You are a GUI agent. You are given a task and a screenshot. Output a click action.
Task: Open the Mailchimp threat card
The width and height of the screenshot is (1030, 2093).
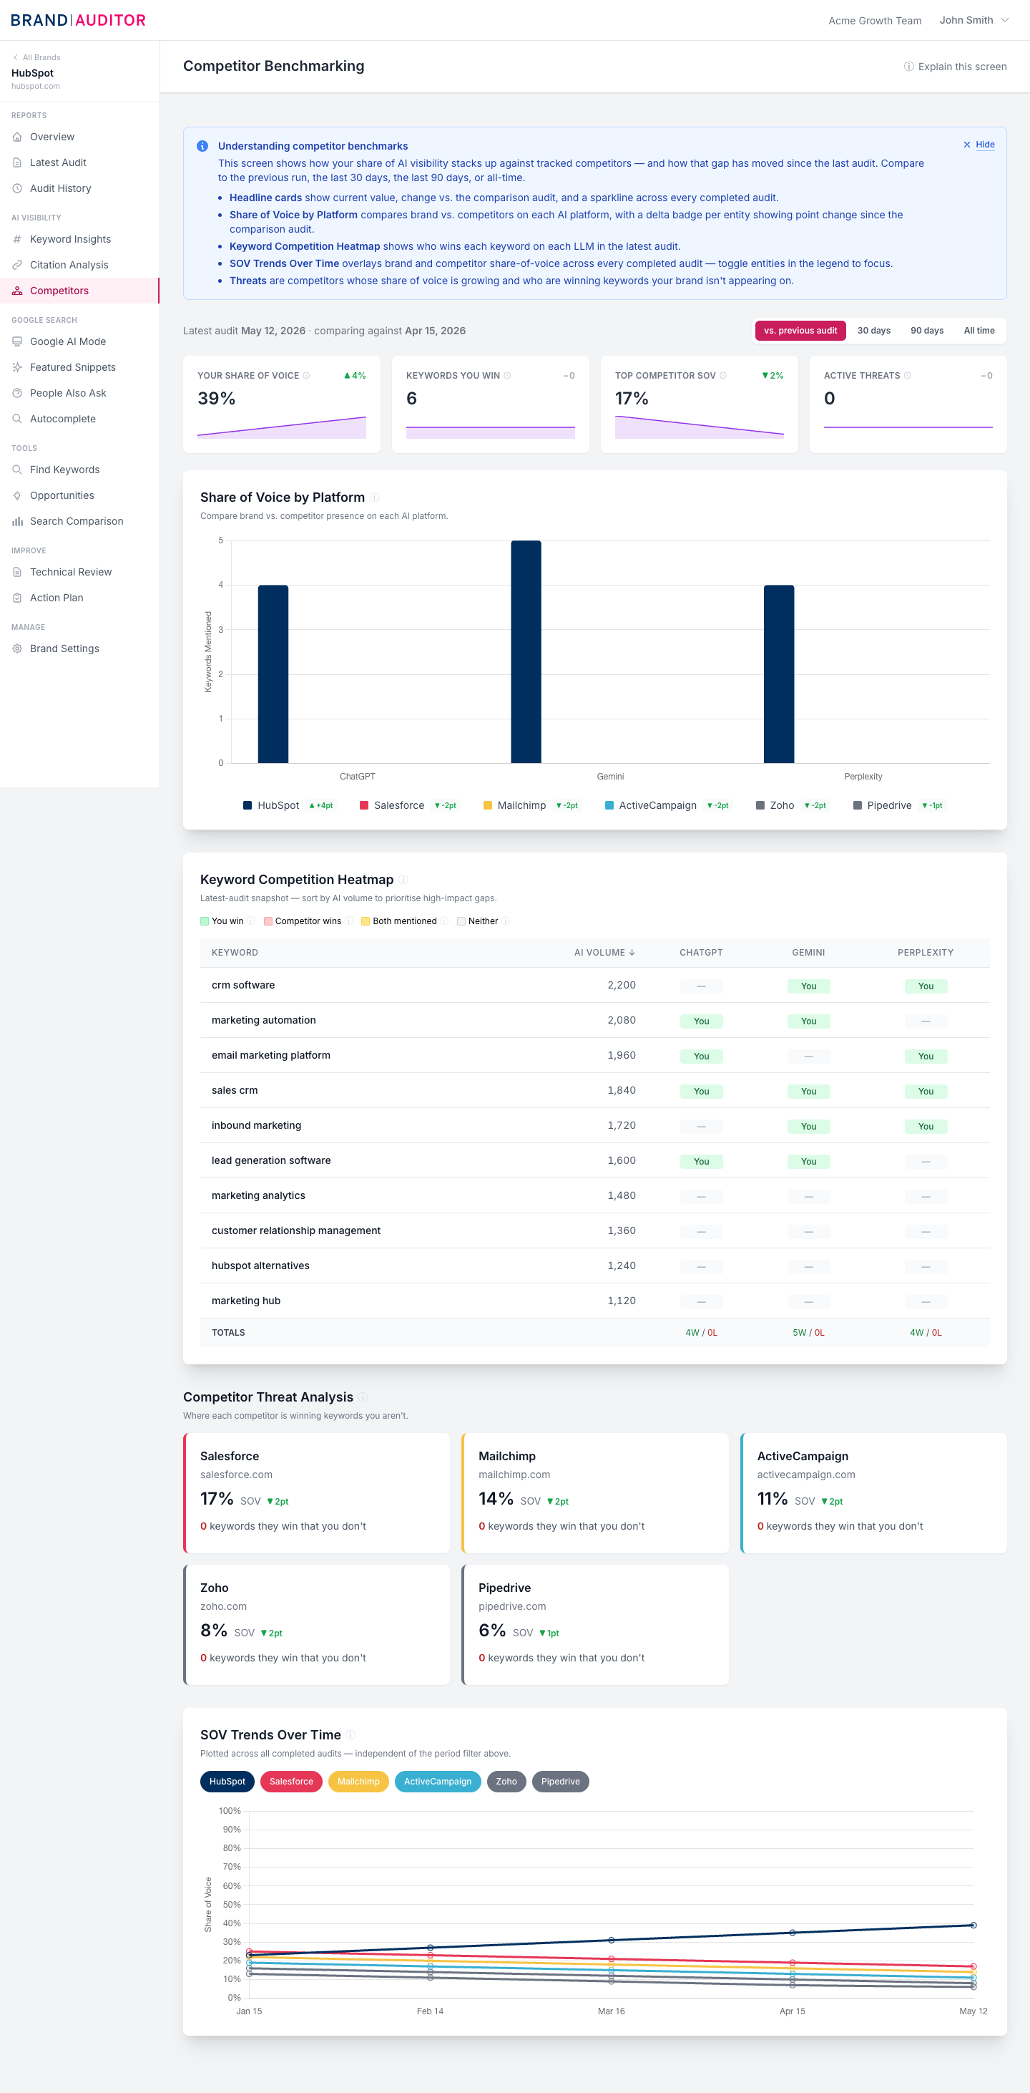pyautogui.click(x=595, y=1493)
